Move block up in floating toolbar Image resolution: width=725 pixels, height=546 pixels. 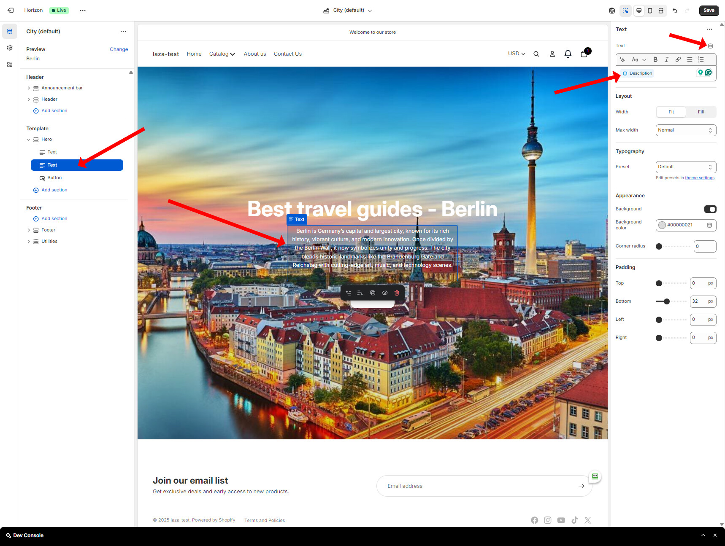(349, 293)
